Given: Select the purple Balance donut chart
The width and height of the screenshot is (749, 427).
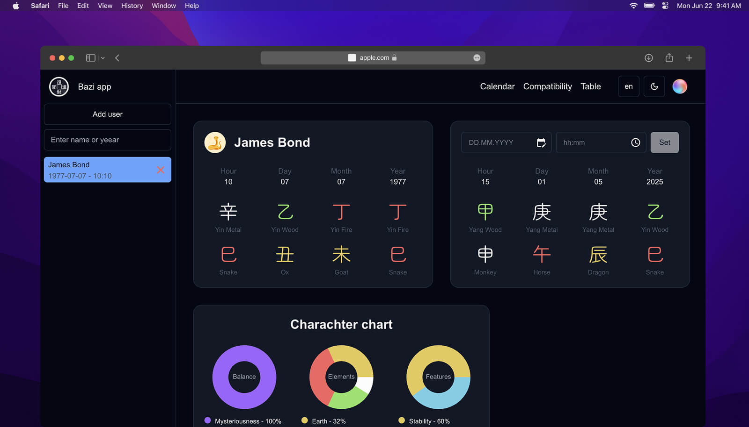Looking at the screenshot, I should [244, 377].
